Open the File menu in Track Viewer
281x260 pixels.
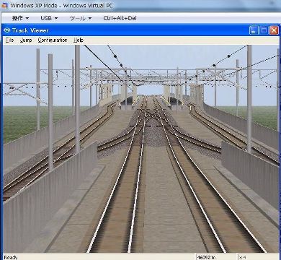point(9,40)
